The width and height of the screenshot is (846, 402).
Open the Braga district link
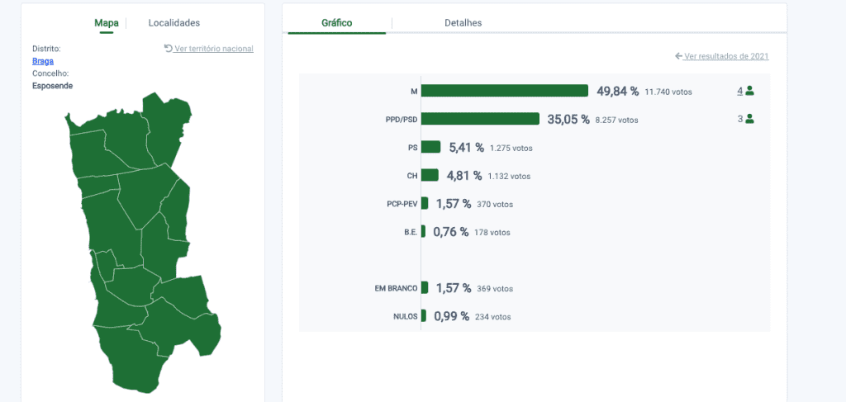(x=43, y=61)
